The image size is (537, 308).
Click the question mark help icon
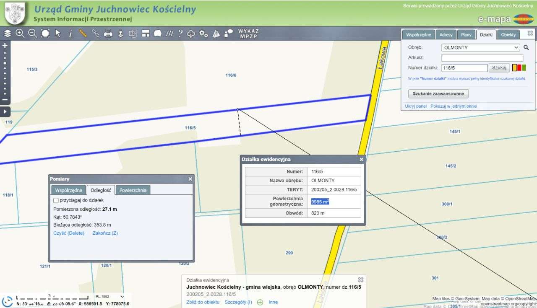[180, 34]
